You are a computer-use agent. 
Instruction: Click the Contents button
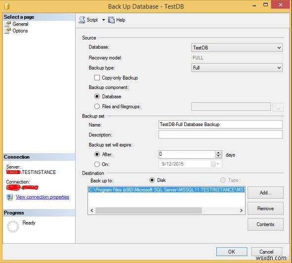click(265, 224)
